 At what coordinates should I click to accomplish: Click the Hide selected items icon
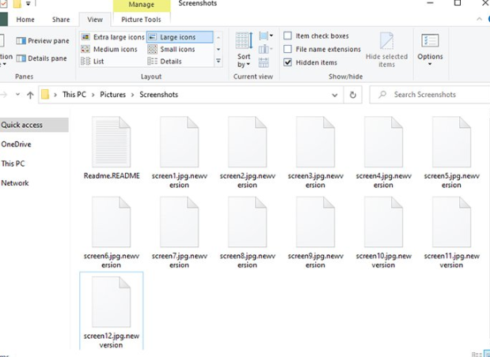(x=386, y=50)
